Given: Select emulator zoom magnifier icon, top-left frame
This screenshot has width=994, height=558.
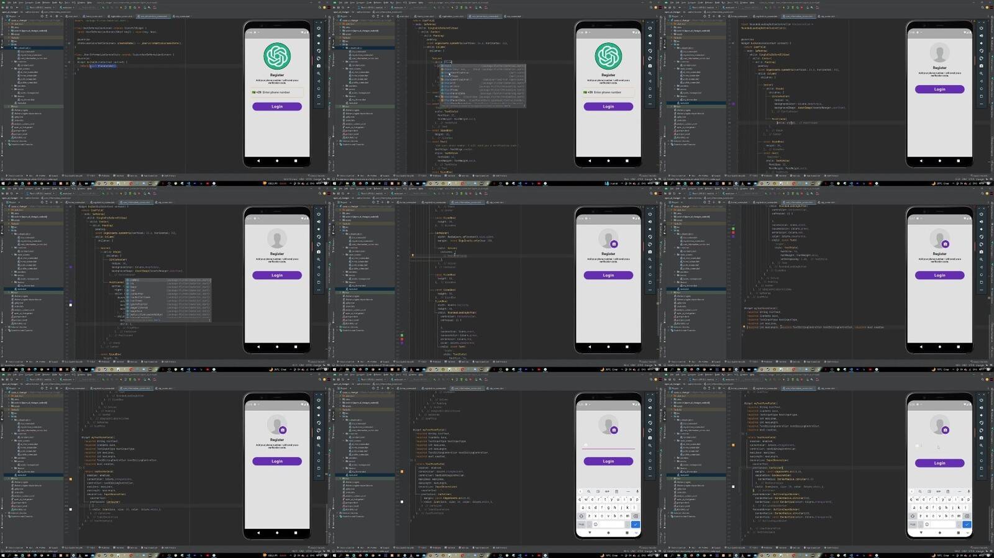Looking at the screenshot, I should [319, 73].
